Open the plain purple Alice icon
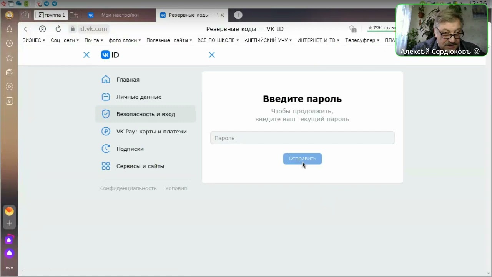Viewport: 492px width, 277px height. (x=9, y=254)
